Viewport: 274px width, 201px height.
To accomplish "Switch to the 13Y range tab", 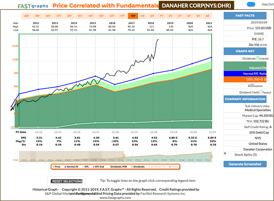I will point(101,16).
